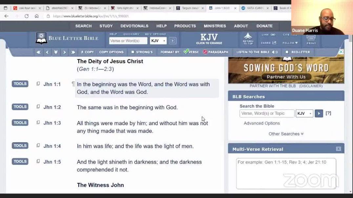Open KJV dropdown in BLB Searches panel
This screenshot has height=198, width=353.
[x=304, y=113]
